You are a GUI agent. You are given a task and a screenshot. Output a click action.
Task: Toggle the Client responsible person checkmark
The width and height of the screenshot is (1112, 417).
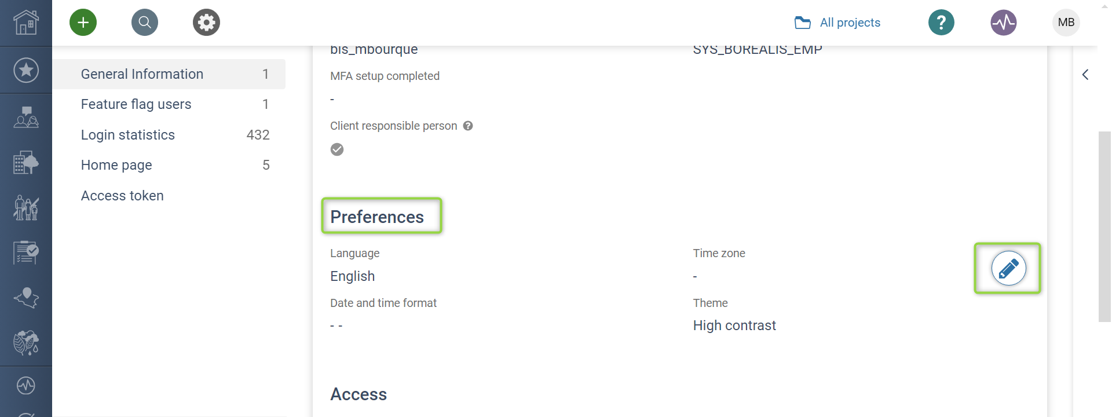pos(337,149)
